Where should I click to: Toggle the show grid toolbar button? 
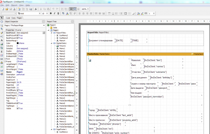click(71, 9)
